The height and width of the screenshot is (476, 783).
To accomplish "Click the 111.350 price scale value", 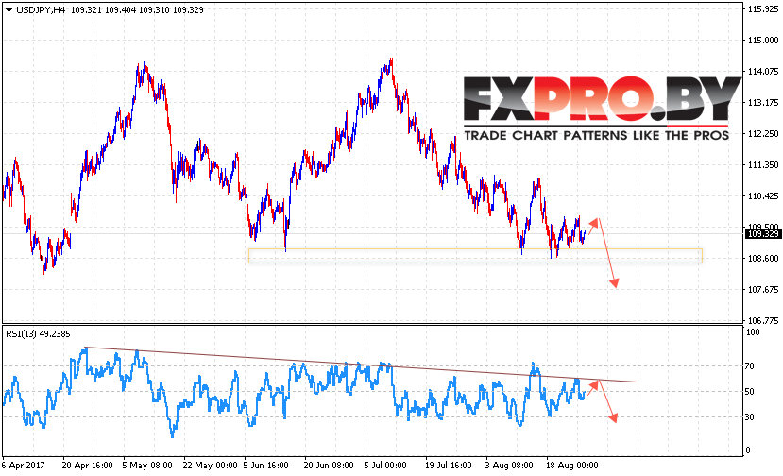I will point(763,165).
